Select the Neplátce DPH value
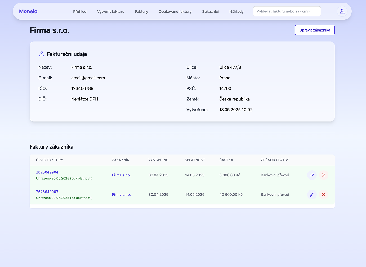 85,99
